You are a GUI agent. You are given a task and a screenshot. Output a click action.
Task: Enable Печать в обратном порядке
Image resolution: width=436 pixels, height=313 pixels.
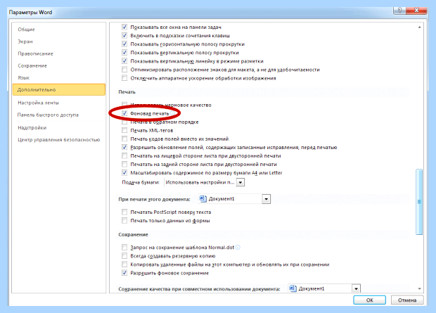[x=124, y=122]
